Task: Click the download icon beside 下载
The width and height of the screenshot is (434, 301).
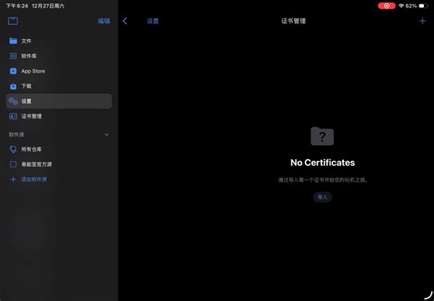Action: pyautogui.click(x=13, y=86)
